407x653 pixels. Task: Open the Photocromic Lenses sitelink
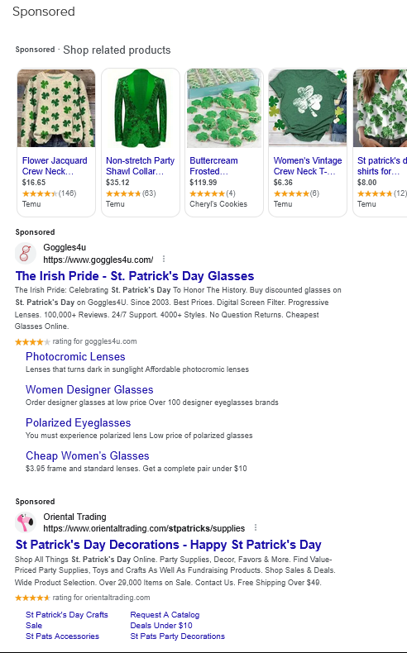(x=75, y=357)
